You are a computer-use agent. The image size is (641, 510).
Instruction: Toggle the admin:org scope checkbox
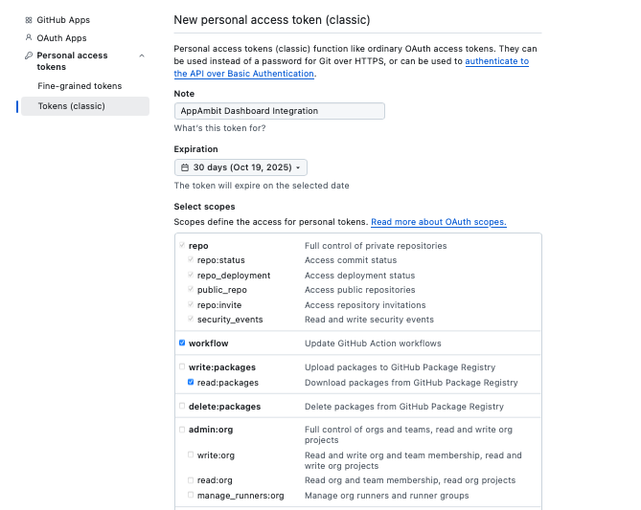click(182, 431)
